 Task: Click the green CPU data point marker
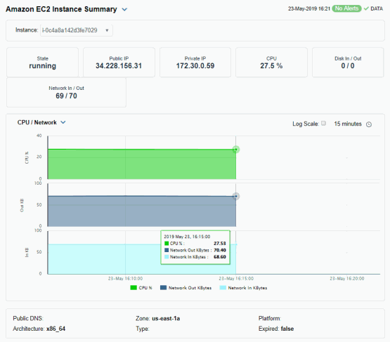236,150
